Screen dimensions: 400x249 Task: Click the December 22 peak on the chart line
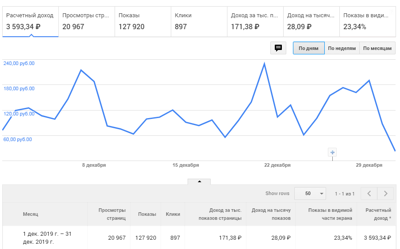264,64
